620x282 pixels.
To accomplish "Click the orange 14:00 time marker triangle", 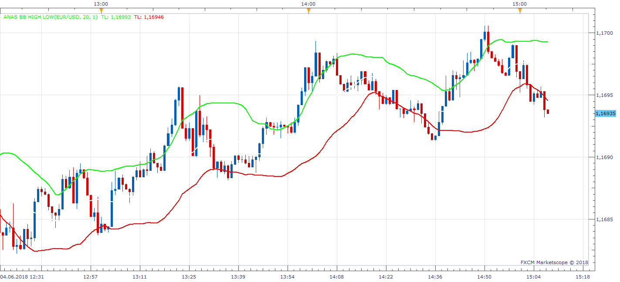I will point(308,10).
